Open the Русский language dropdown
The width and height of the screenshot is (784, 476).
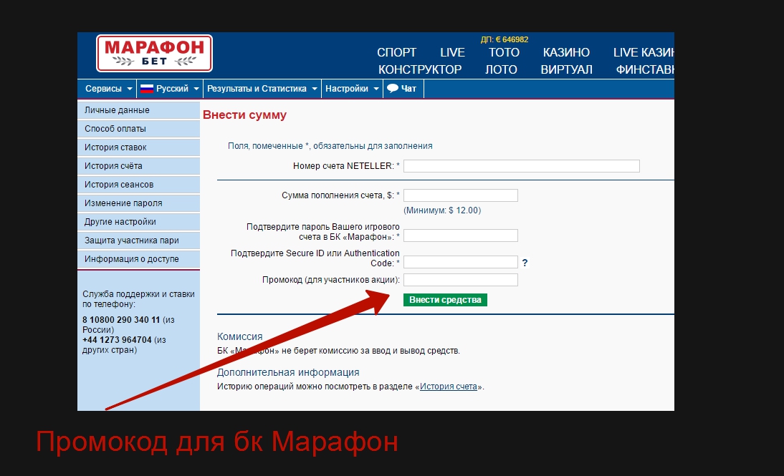[x=169, y=88]
